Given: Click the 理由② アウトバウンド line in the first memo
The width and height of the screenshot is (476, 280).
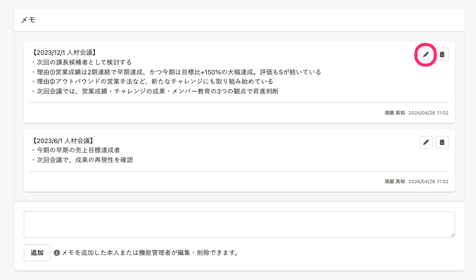Looking at the screenshot, I should (152, 82).
